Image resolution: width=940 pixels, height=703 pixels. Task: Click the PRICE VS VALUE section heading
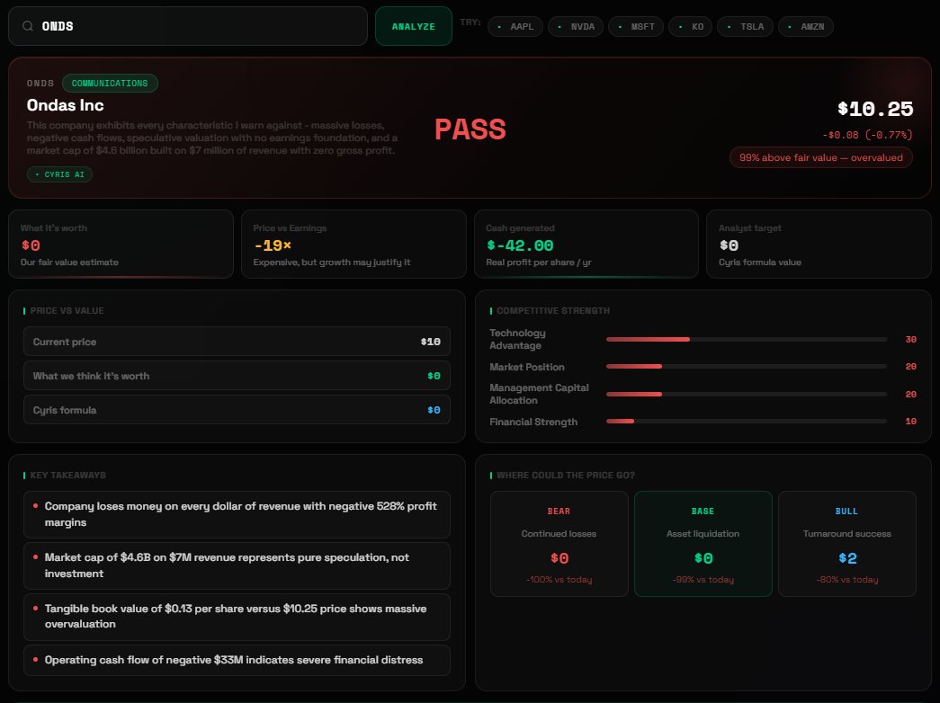(67, 310)
